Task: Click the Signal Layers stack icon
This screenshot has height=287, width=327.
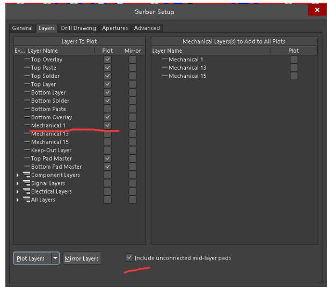Action: 26,183
